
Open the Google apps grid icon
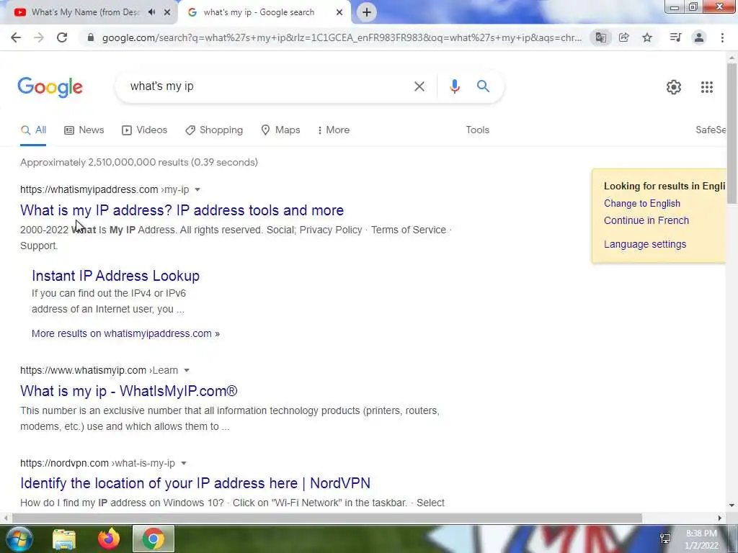[x=706, y=87]
